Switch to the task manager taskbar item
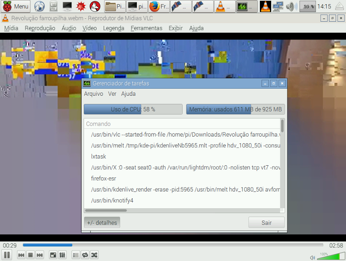346x261 pixels. [247, 6]
